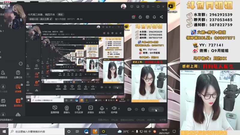Click the car icon at sidebar bottom
Screen dimensions: 240x135
click(18, 115)
